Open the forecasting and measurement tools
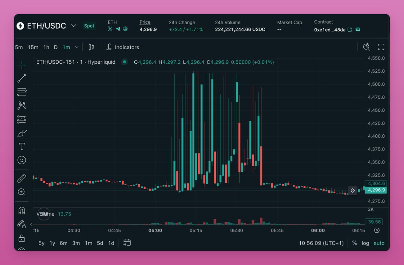 (x=22, y=119)
